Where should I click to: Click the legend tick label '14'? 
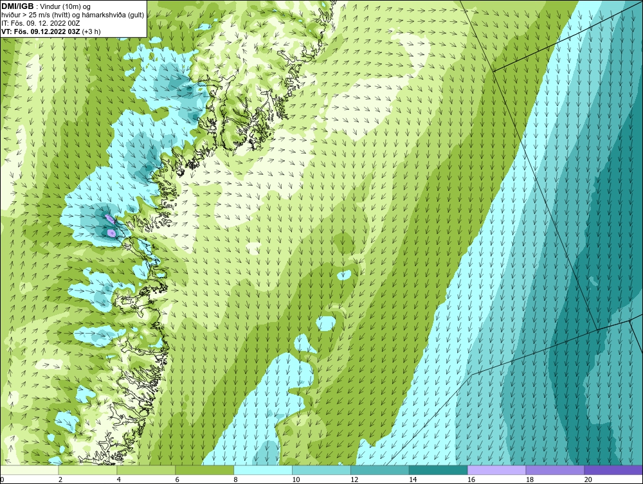click(x=413, y=480)
